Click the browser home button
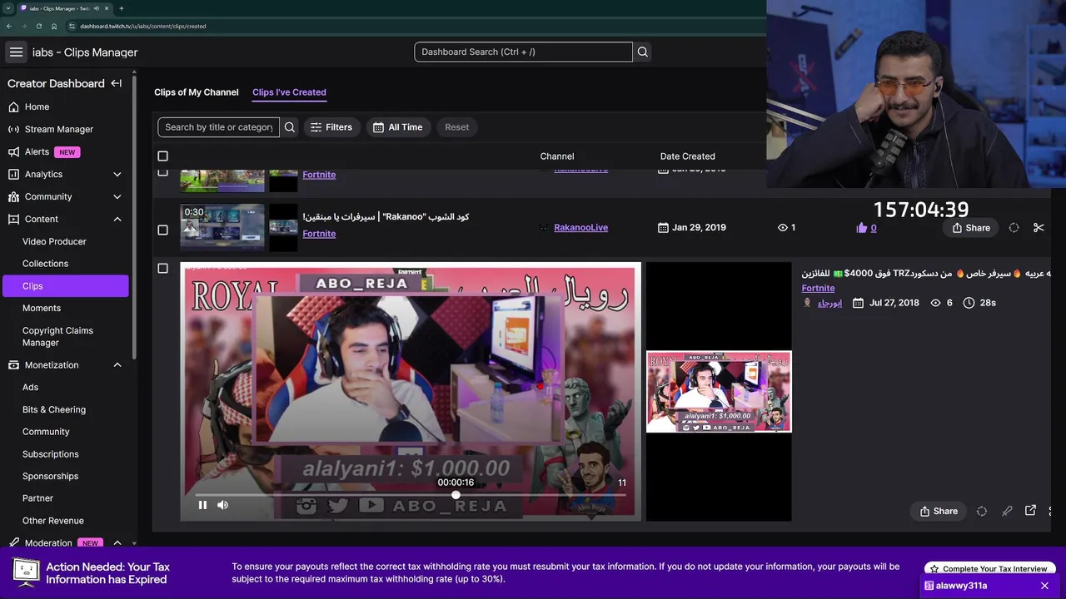The height and width of the screenshot is (599, 1066). [x=54, y=26]
